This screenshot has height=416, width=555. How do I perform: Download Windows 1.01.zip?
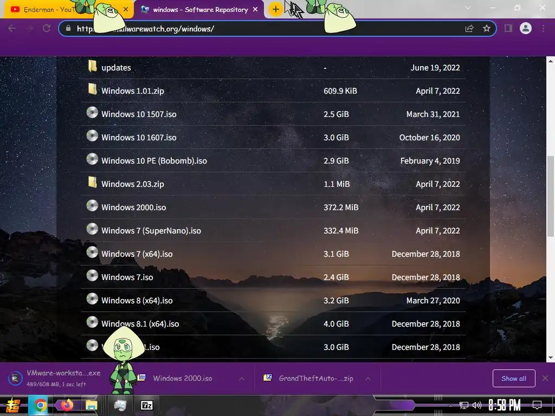pos(133,91)
